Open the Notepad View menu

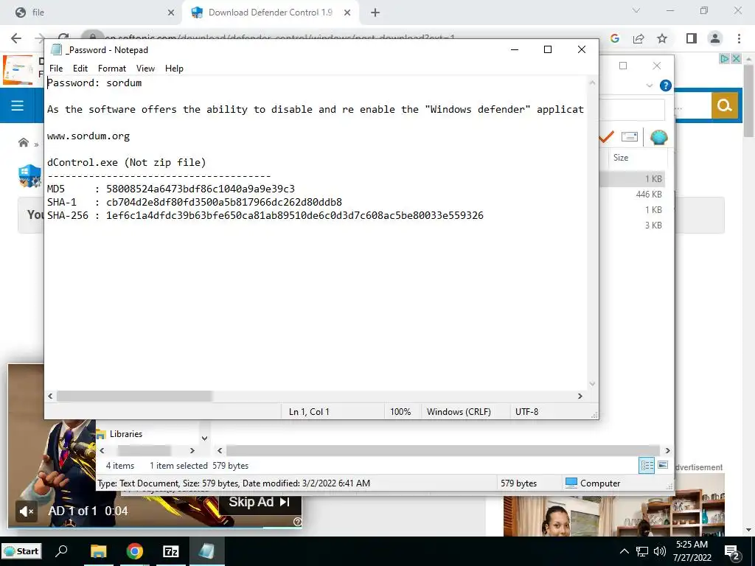tap(145, 69)
